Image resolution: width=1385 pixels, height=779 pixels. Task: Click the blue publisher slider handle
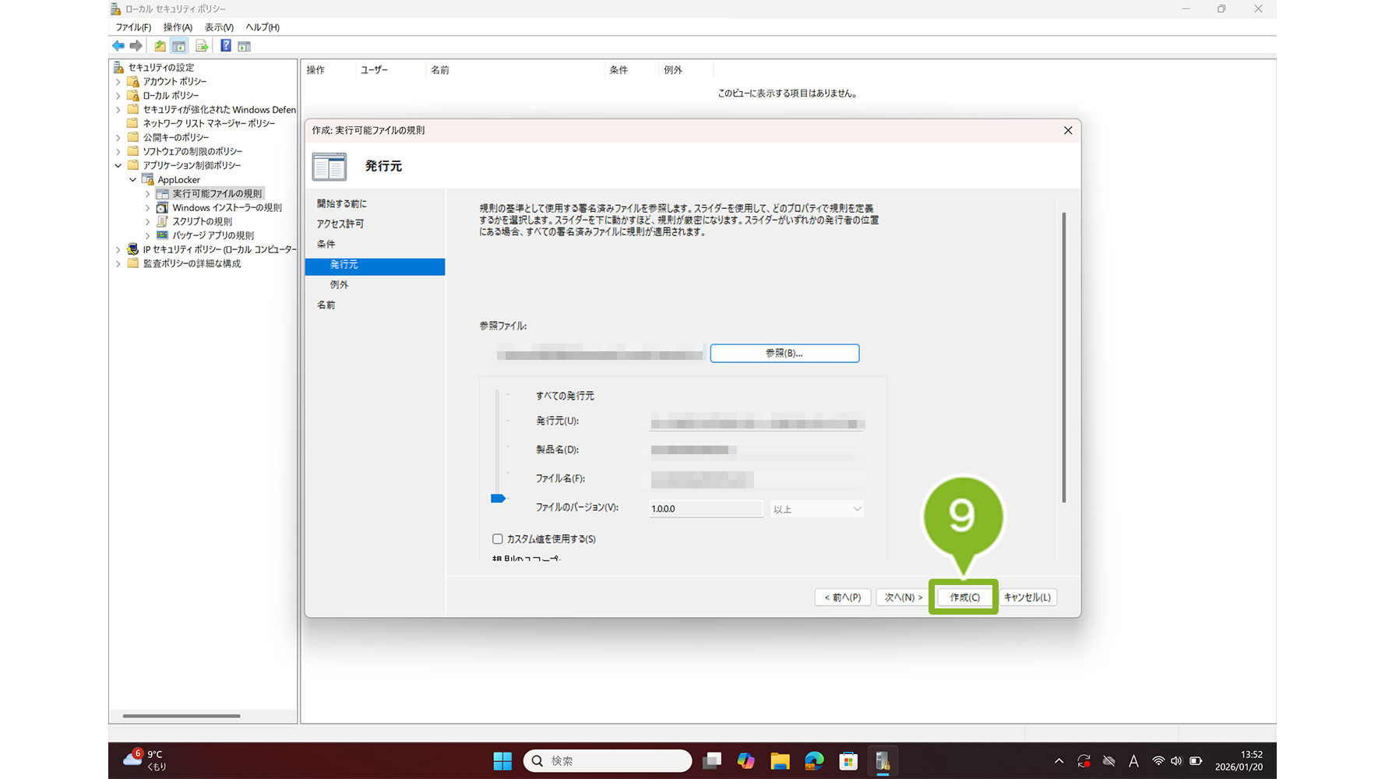point(499,499)
